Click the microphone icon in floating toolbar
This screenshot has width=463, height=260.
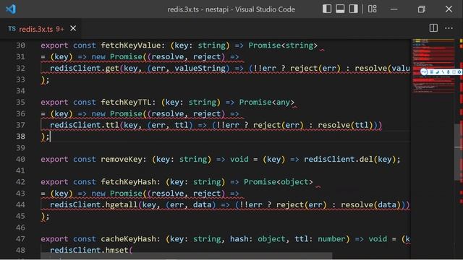click(448, 72)
